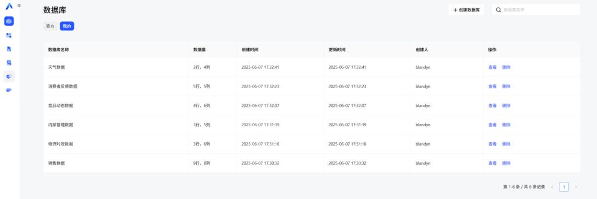Open the last sidebar icon below database
The height and width of the screenshot is (199, 597).
9,90
